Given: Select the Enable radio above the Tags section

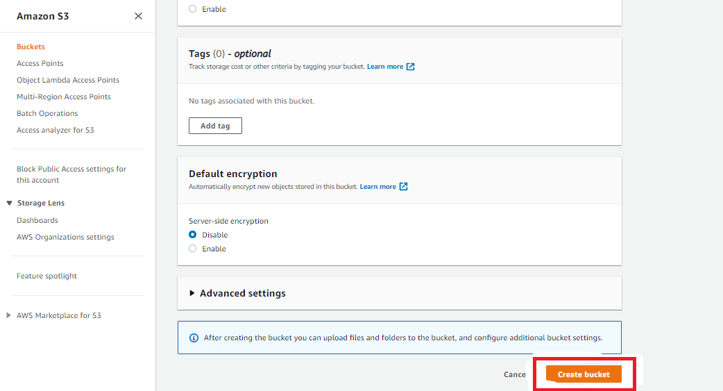Looking at the screenshot, I should 193,9.
